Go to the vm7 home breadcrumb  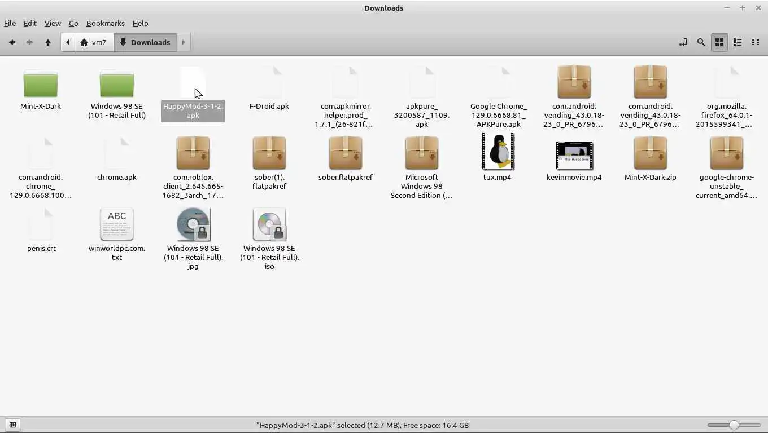[x=94, y=42]
